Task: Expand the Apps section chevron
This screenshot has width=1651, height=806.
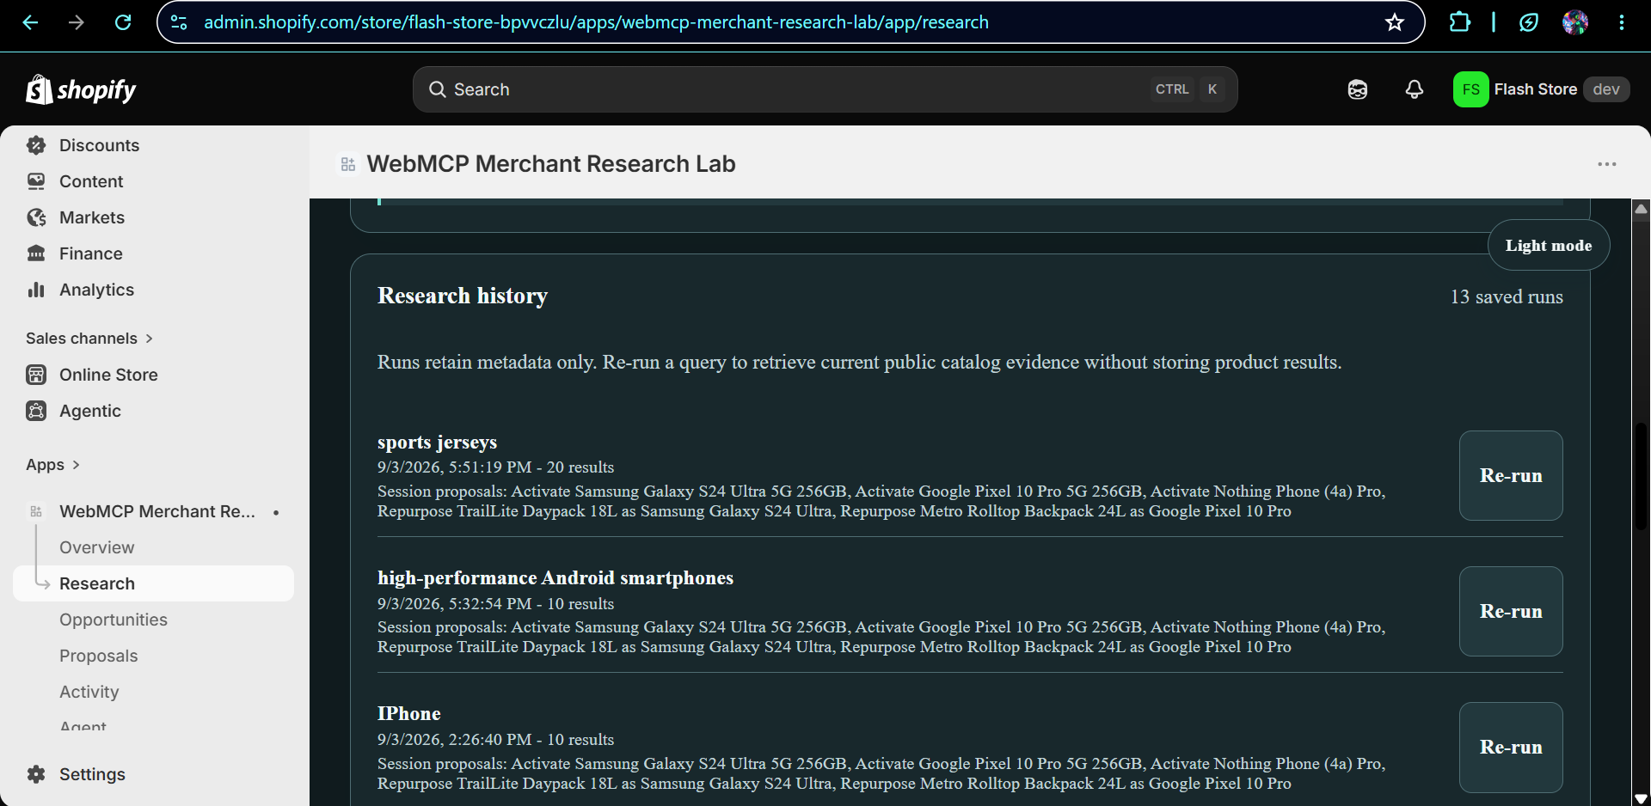Action: coord(77,465)
